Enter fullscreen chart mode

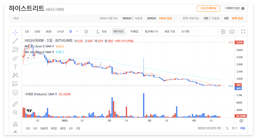243,32
